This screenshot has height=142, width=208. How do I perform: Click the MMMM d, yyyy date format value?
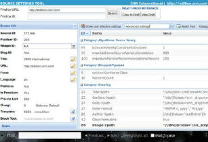coord(184,109)
